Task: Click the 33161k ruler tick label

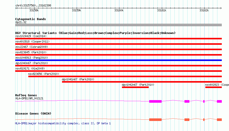Action: point(162,10)
